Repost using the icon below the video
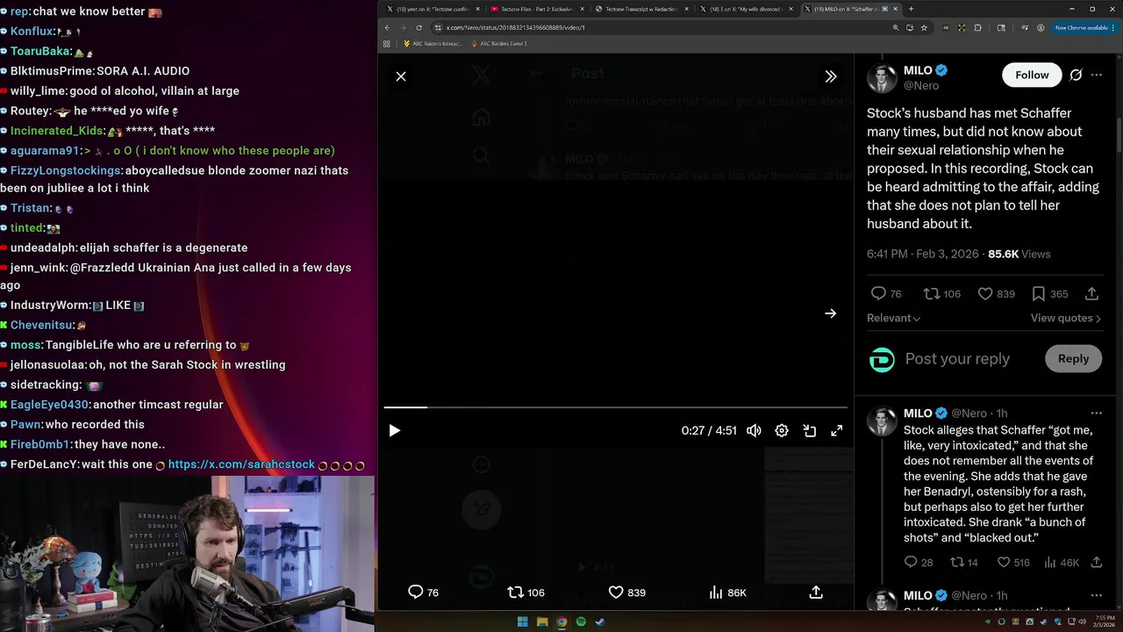1123x632 pixels. tap(516, 592)
